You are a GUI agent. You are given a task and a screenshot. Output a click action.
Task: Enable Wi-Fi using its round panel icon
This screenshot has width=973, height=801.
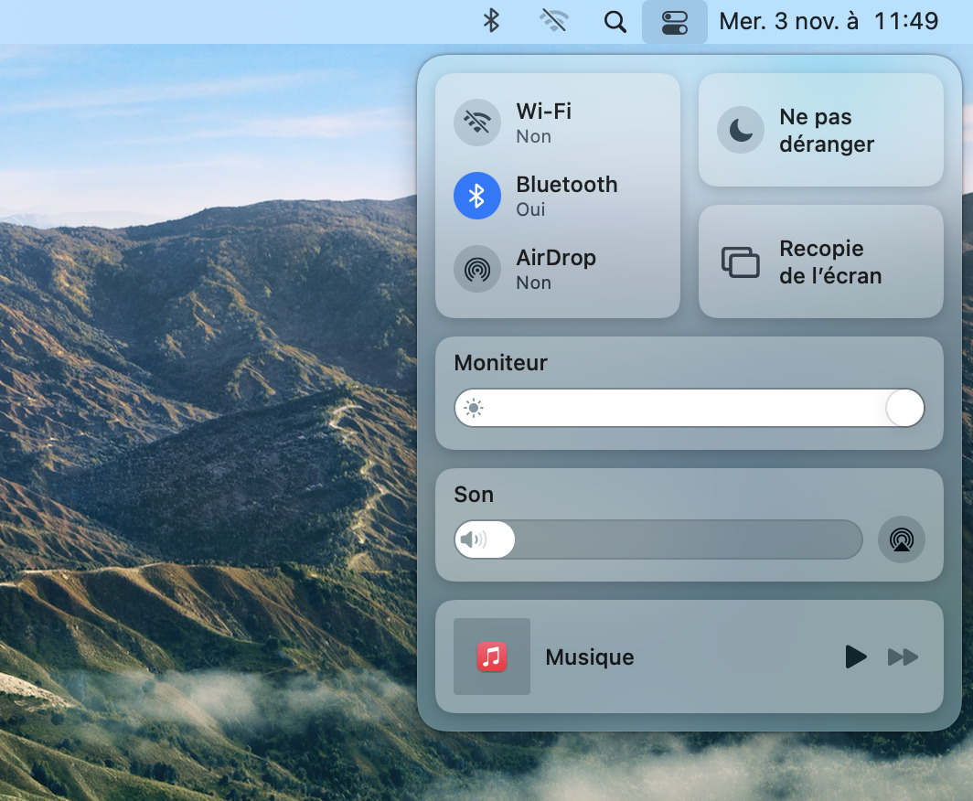click(x=477, y=123)
